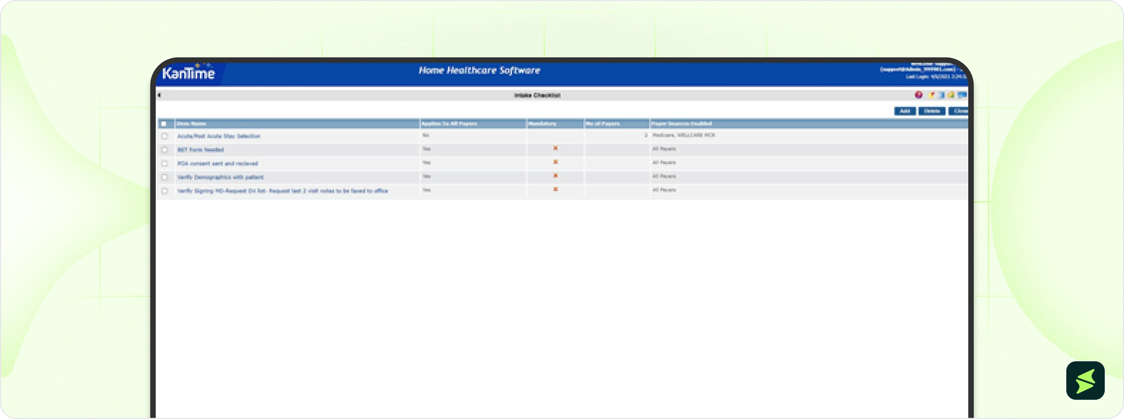Toggle the select-all checkbox in table header
This screenshot has width=1124, height=419.
[164, 124]
